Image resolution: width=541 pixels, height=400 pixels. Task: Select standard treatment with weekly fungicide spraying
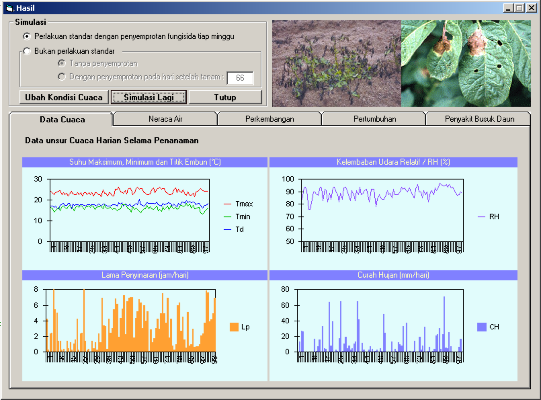coord(27,36)
